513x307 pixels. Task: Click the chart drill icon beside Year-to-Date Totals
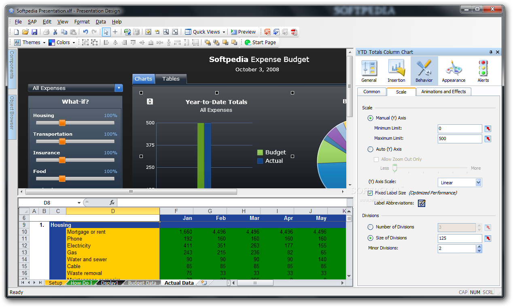coord(150,102)
